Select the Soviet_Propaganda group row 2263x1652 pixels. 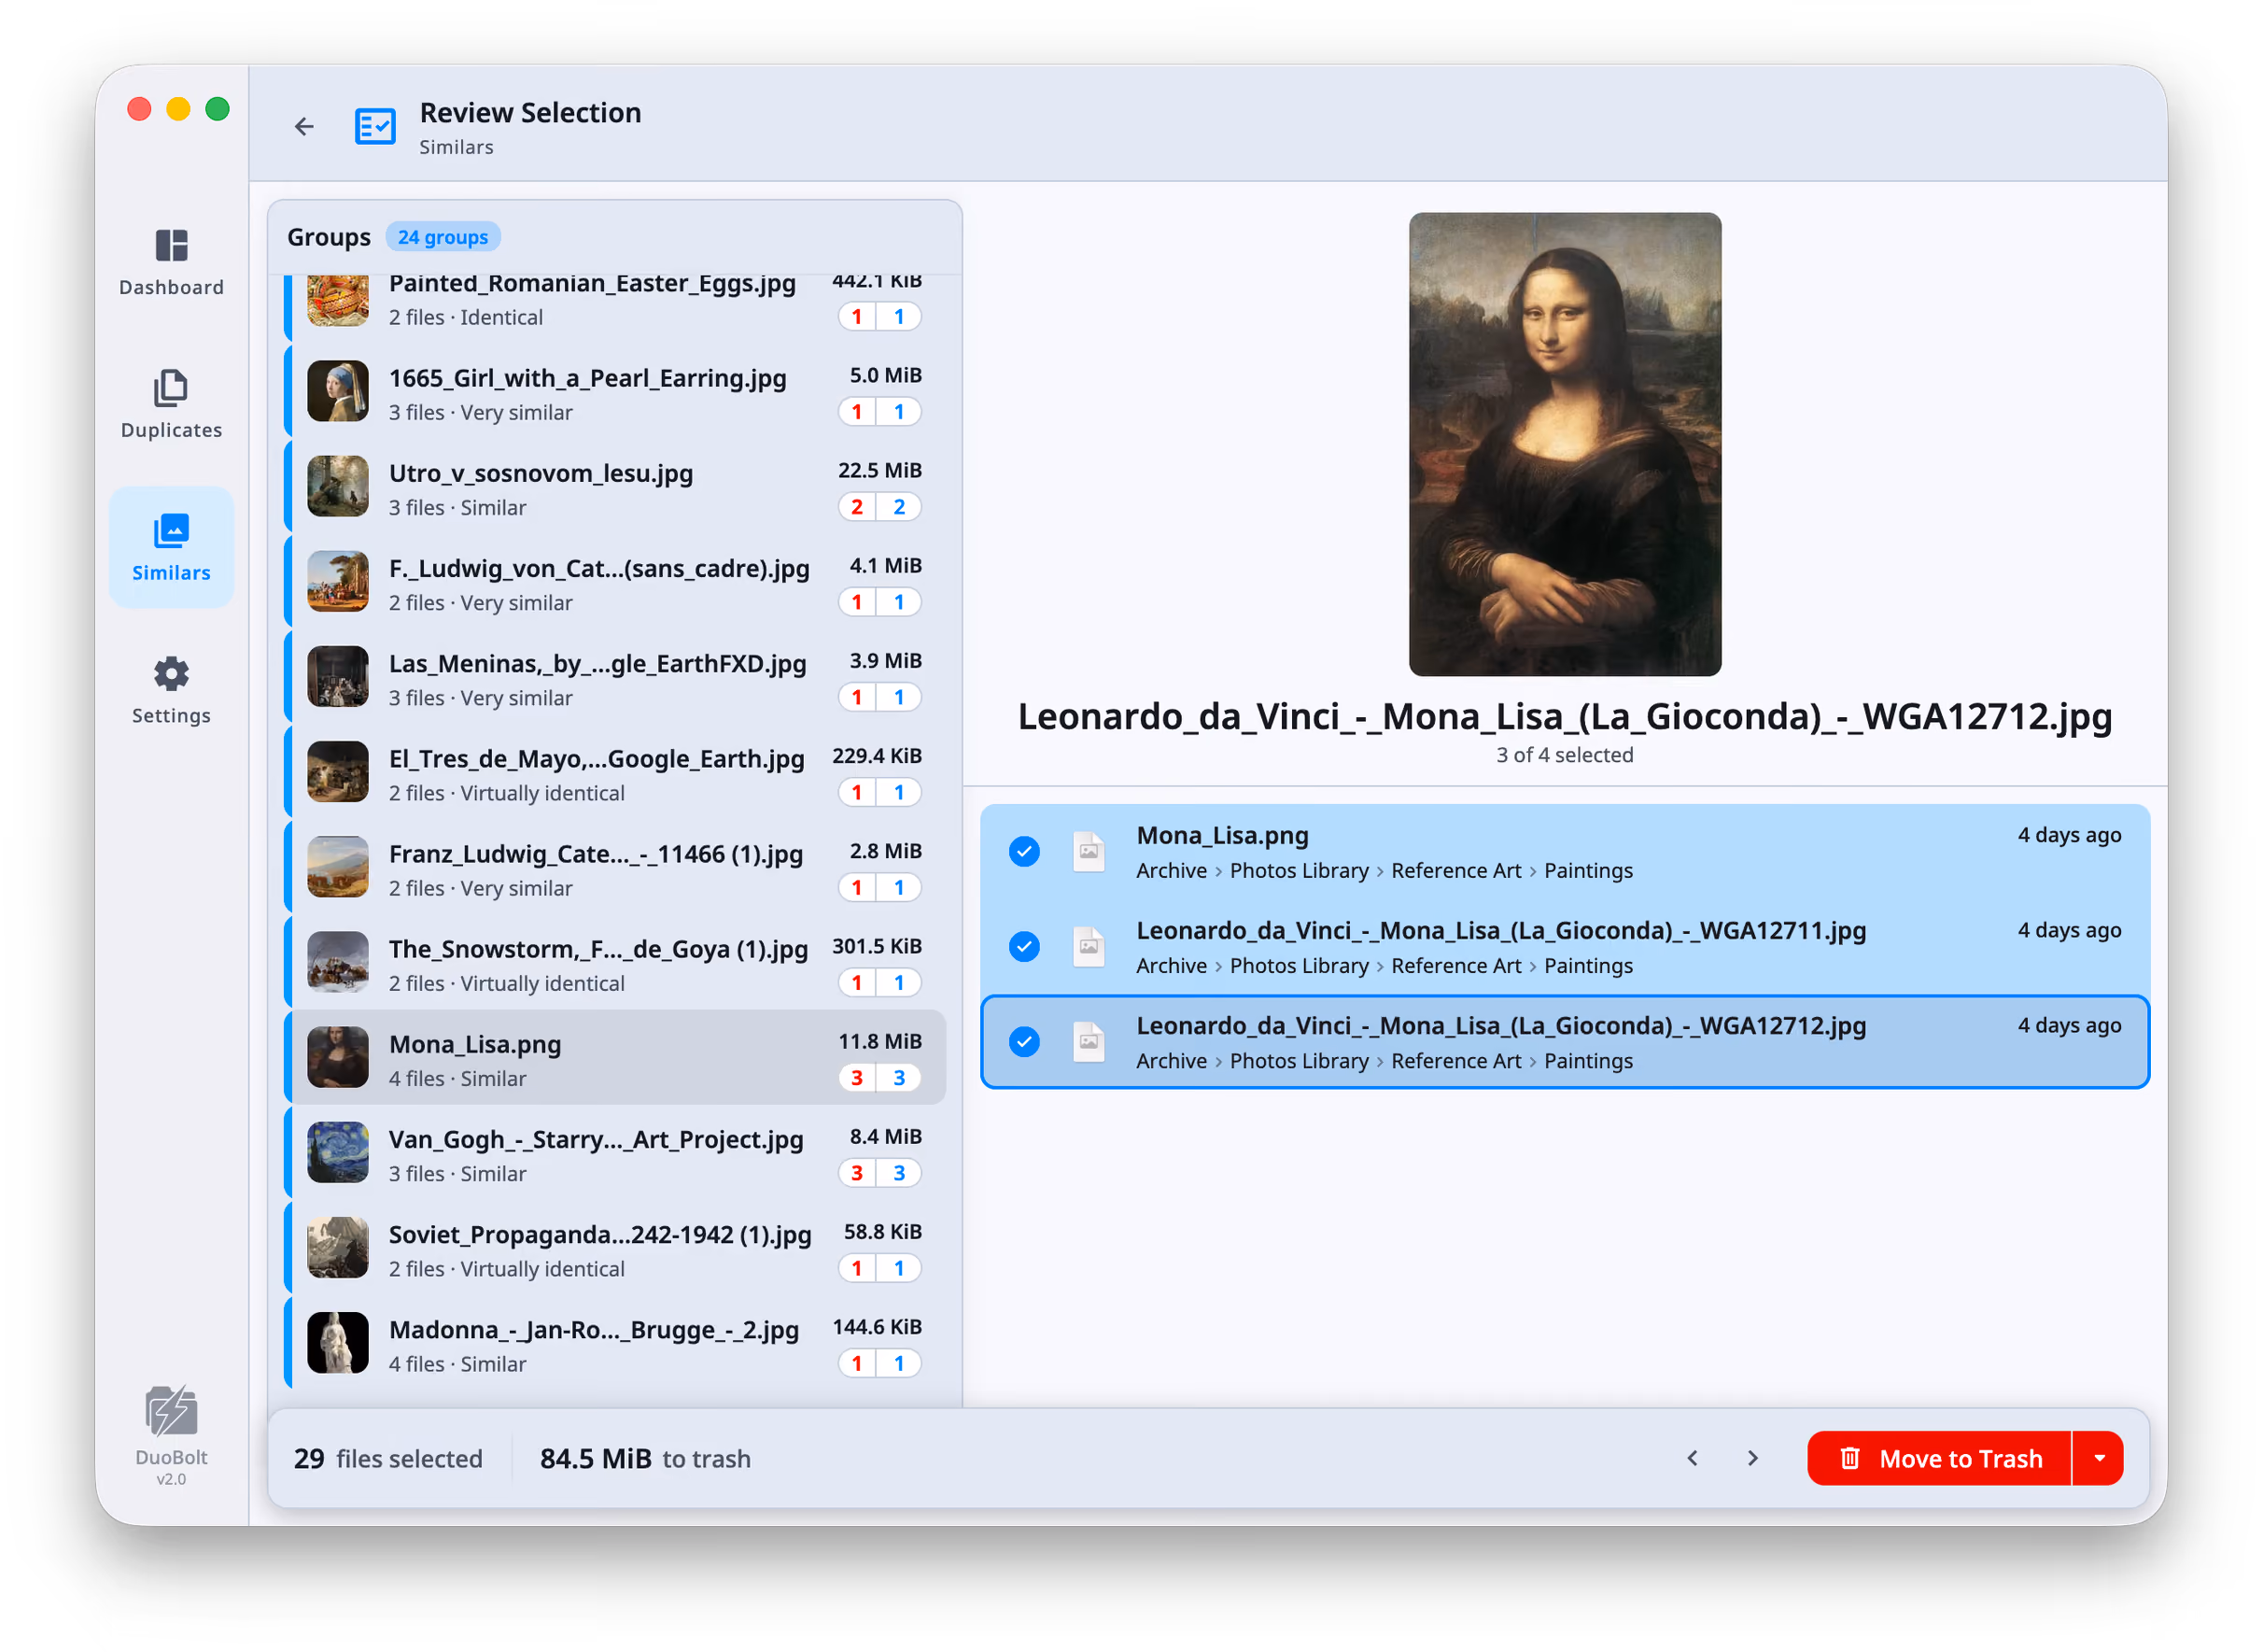(x=614, y=1249)
